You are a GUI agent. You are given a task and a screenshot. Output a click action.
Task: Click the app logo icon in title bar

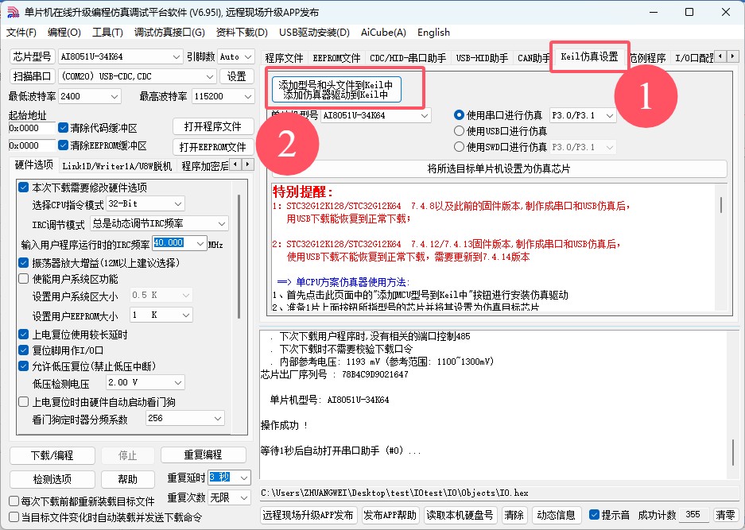point(13,12)
